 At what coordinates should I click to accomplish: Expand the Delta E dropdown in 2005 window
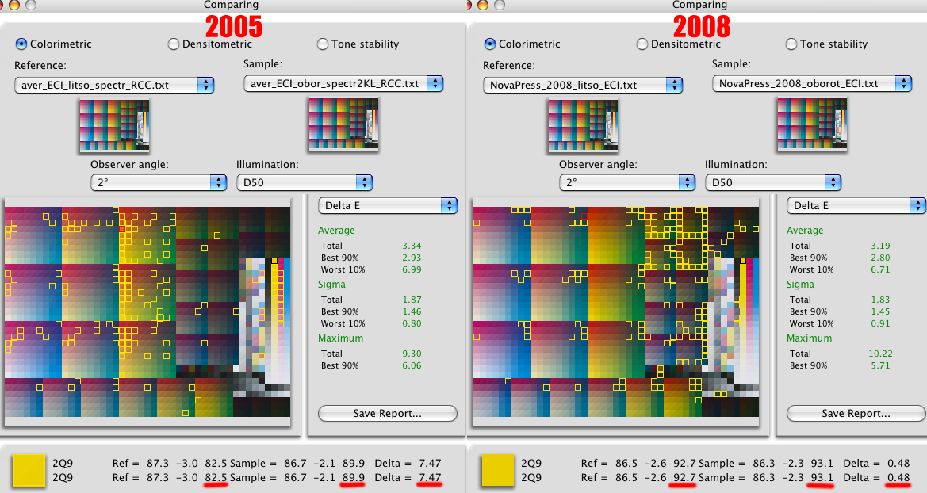point(388,206)
